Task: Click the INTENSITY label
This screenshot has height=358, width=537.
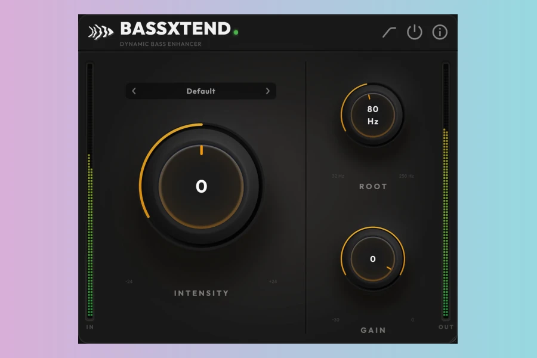Action: tap(202, 293)
